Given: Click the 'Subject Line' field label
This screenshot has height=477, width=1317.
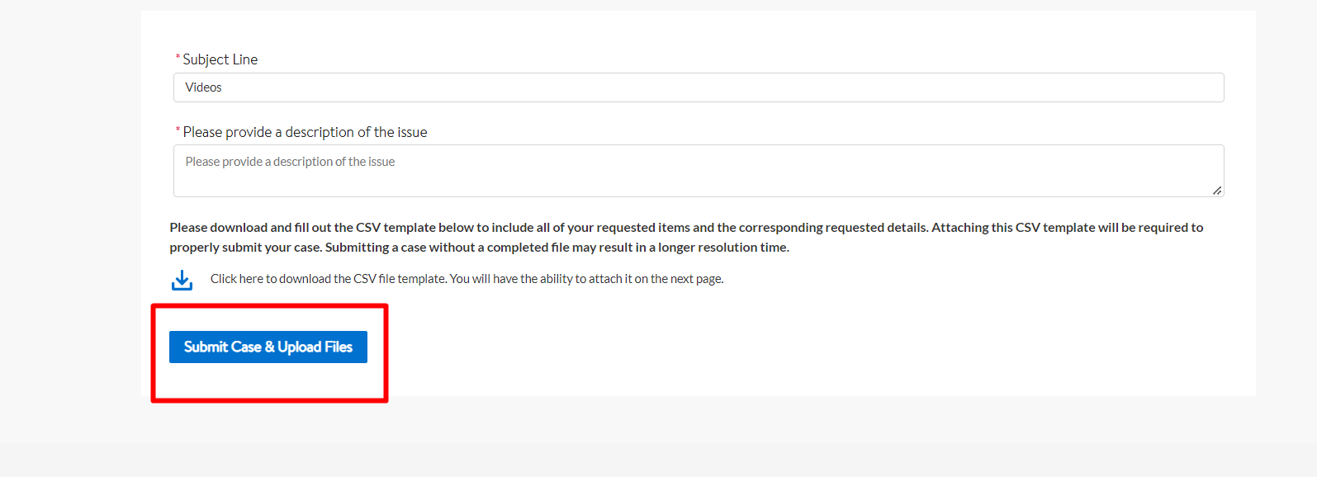Looking at the screenshot, I should click(x=220, y=59).
